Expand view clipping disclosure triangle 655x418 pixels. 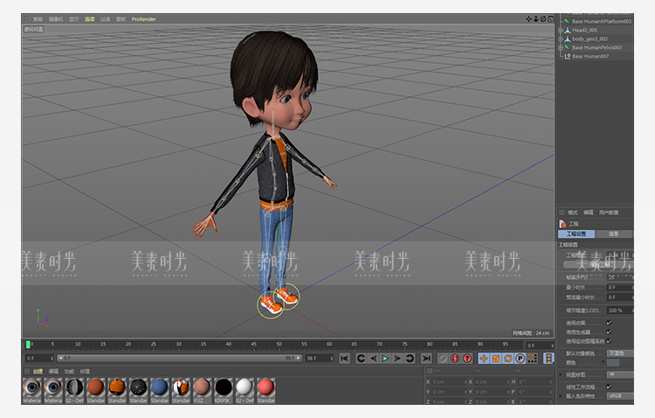[x=561, y=374]
